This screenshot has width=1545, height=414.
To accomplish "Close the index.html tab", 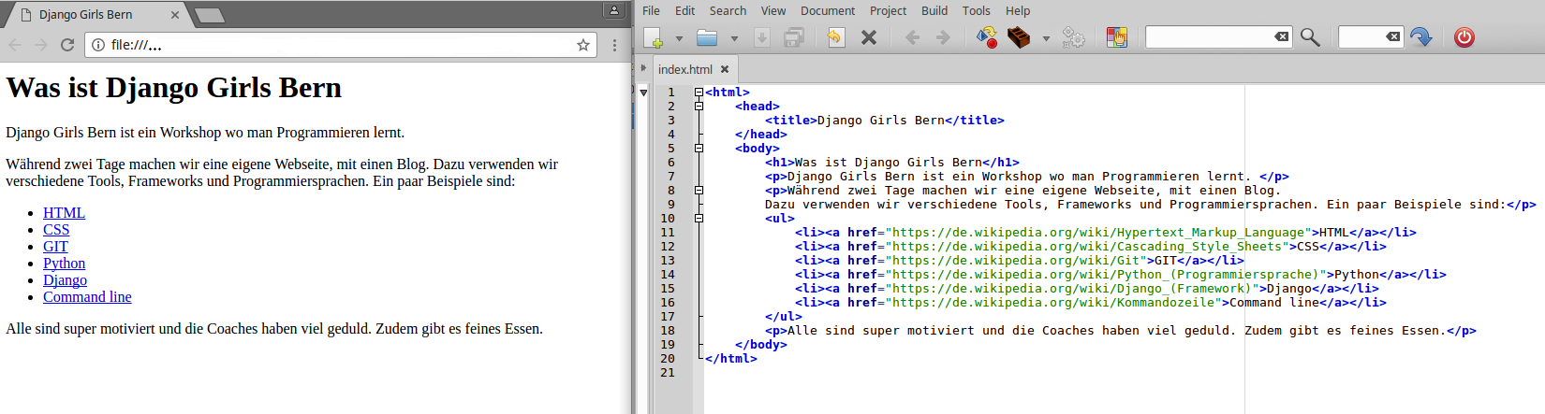I will point(725,69).
